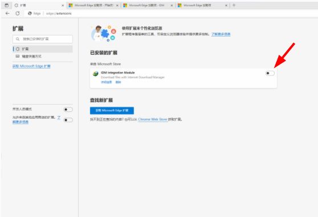This screenshot has height=217, width=318.
Task: Close the Microsoft Edge 加载项 - IDM tab
Action: [172, 6]
